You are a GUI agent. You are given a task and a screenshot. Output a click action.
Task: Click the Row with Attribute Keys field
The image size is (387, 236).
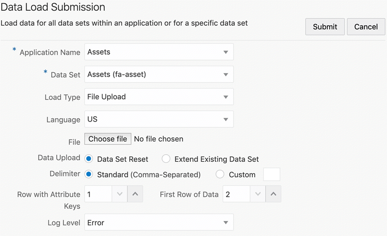tap(99, 194)
